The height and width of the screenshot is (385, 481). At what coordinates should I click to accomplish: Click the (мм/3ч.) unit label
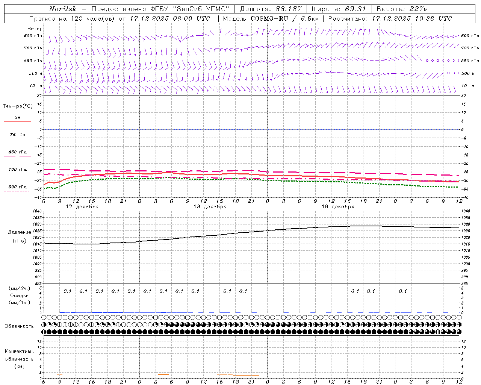(19, 288)
